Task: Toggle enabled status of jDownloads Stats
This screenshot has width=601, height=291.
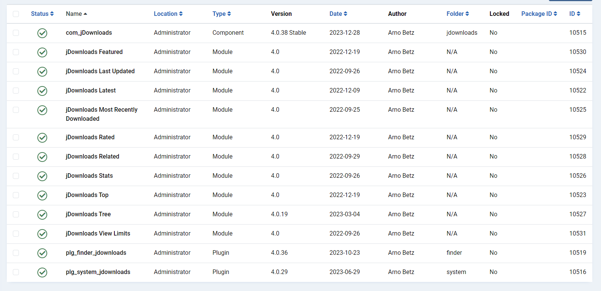Action: click(x=42, y=176)
